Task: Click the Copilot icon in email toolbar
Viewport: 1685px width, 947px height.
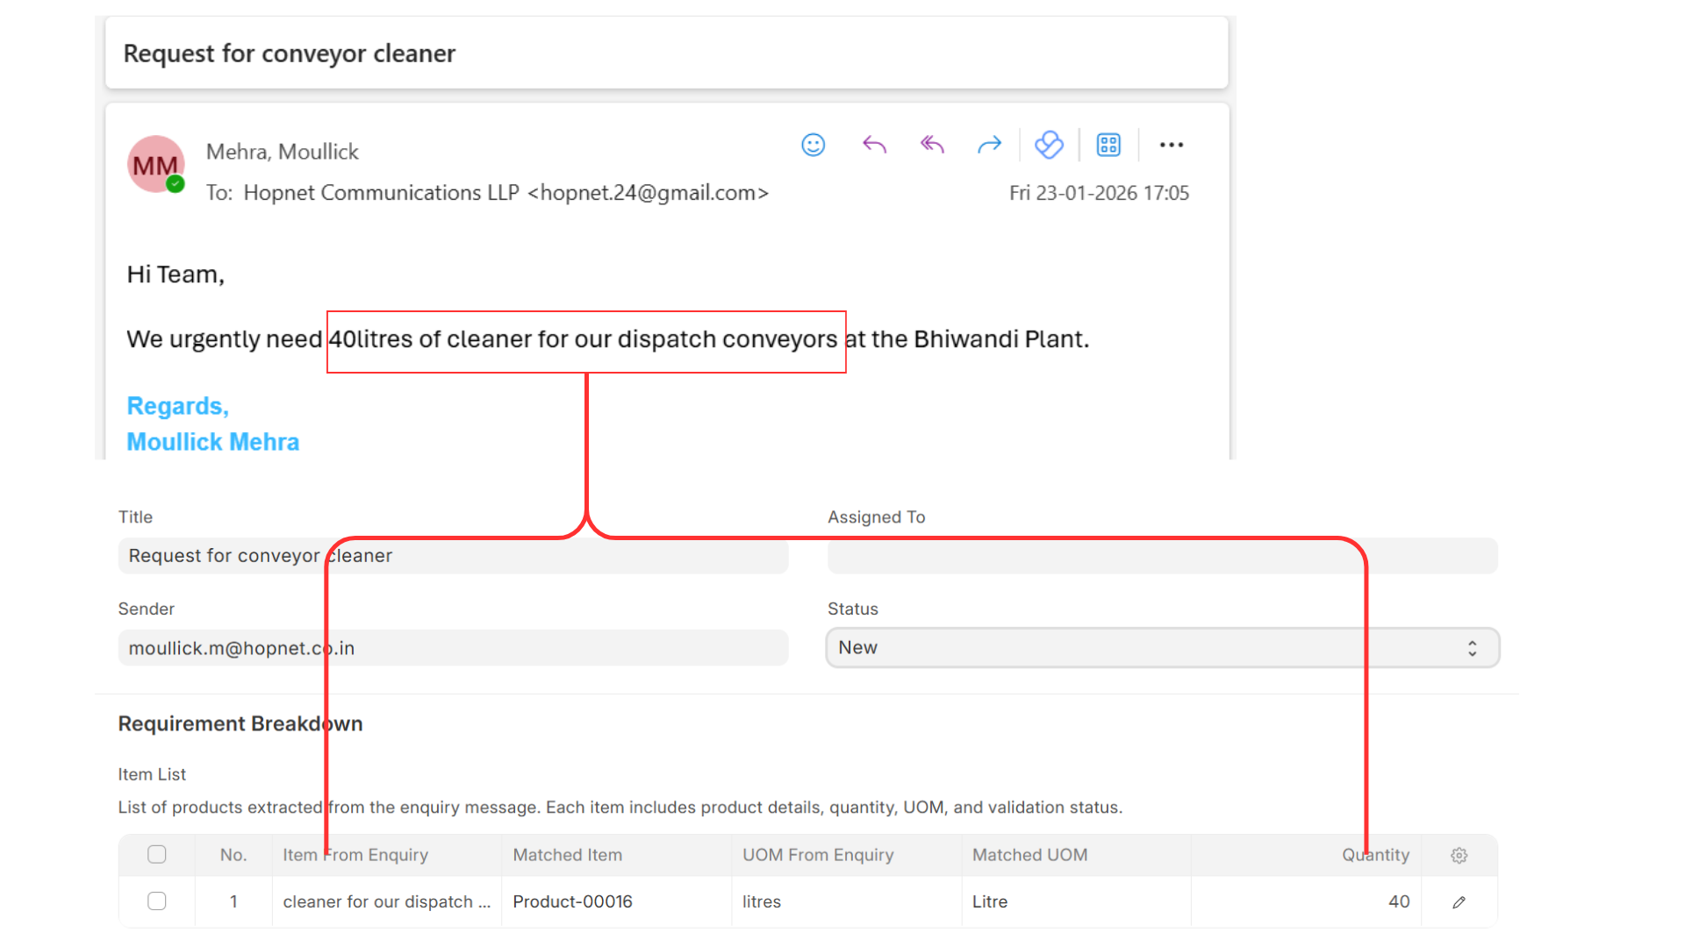Action: (x=1049, y=145)
